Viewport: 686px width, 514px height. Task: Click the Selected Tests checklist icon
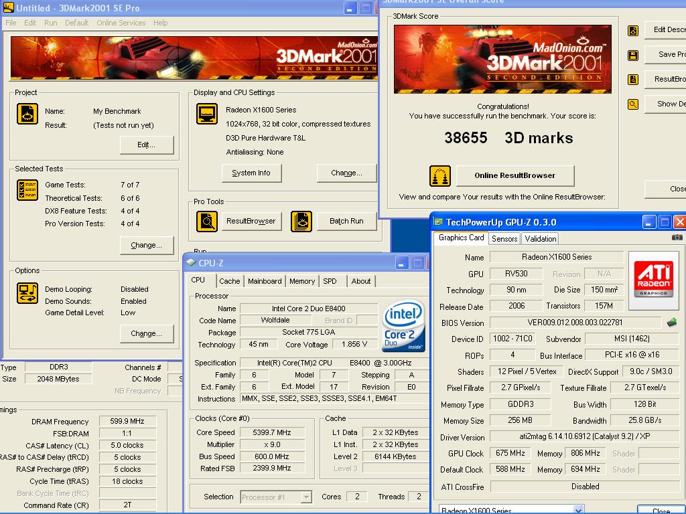point(27,189)
